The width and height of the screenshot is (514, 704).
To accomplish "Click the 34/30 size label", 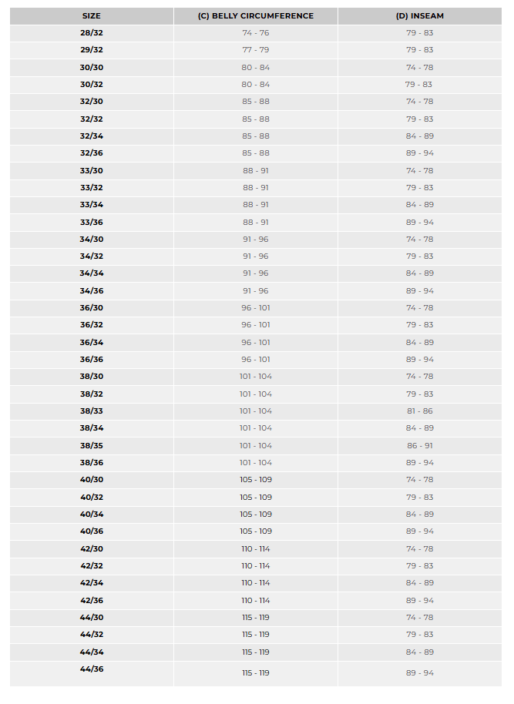I will tap(92, 240).
